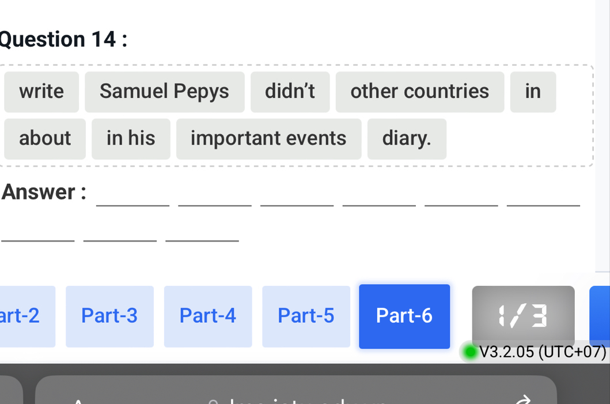The width and height of the screenshot is (610, 404).
Task: Tap the "important events" tile
Action: click(268, 139)
